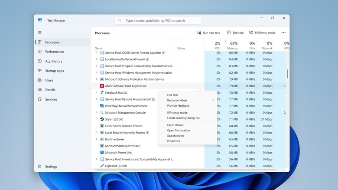Select Open file location from context menu
This screenshot has height=190, width=338.
[179, 130]
